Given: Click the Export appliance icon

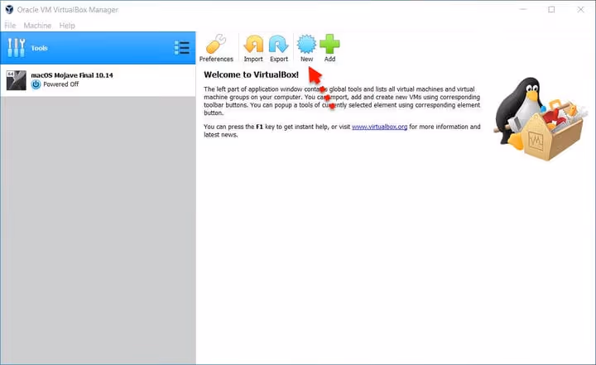Looking at the screenshot, I should 279,44.
